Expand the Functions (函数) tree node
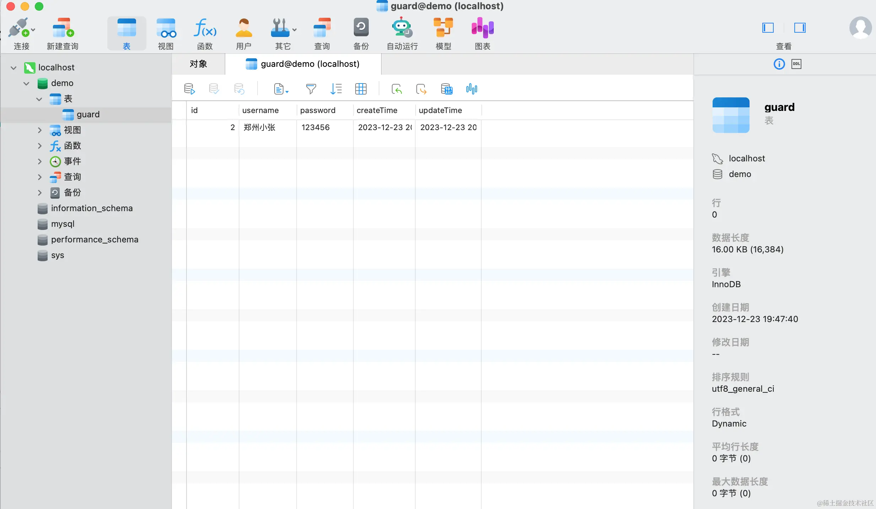This screenshot has height=509, width=876. point(39,146)
